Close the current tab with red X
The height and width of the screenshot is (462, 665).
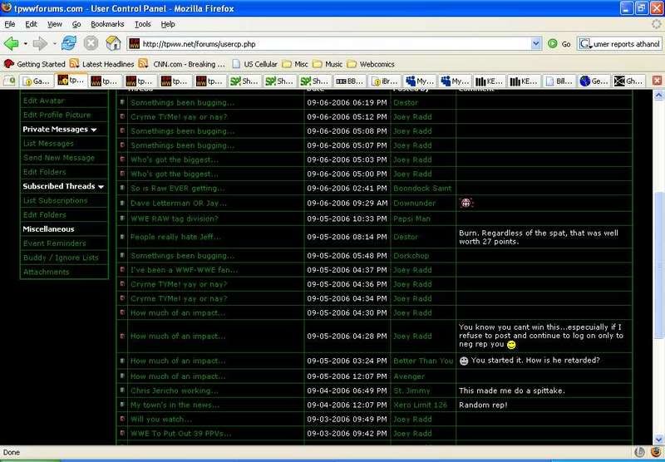pyautogui.click(x=657, y=81)
